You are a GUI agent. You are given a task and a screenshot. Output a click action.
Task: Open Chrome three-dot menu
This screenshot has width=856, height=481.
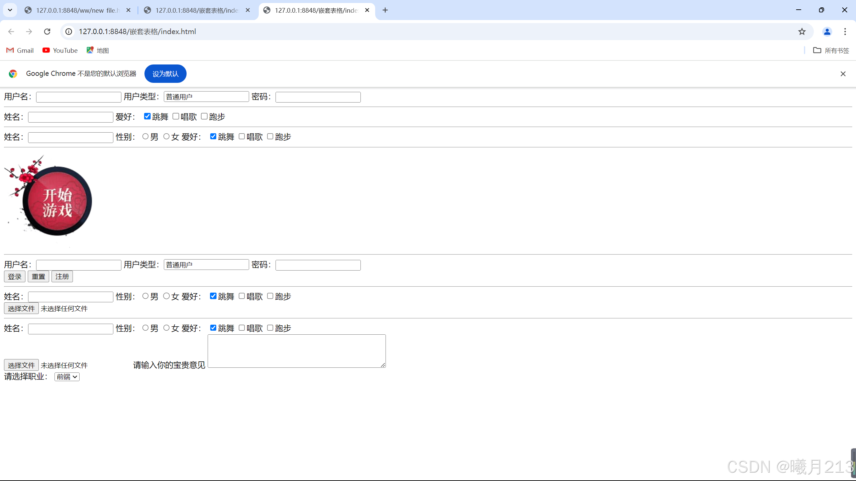845,31
